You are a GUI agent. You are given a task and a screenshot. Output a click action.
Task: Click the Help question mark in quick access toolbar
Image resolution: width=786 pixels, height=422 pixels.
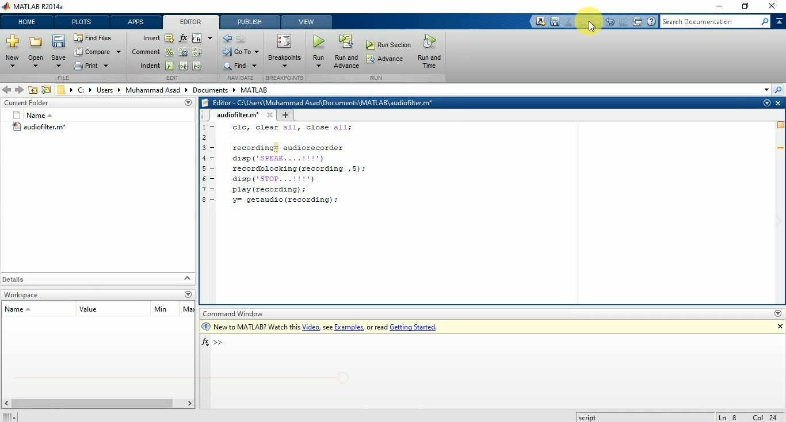[651, 21]
